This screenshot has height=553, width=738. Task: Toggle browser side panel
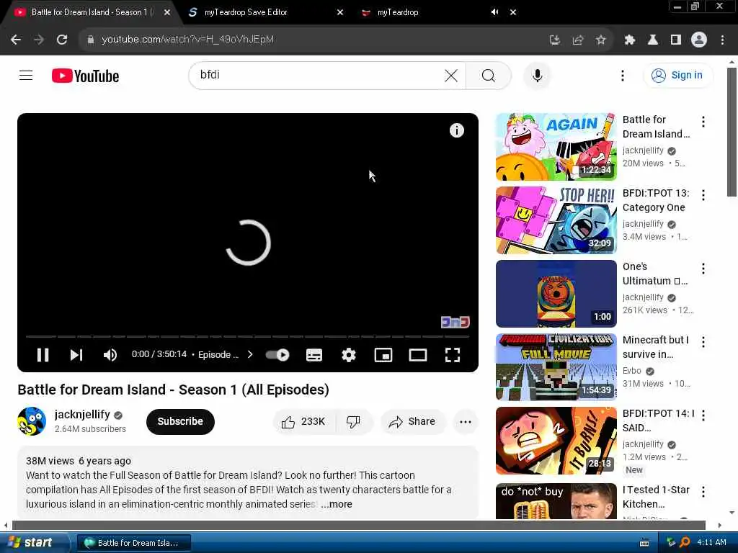point(676,40)
